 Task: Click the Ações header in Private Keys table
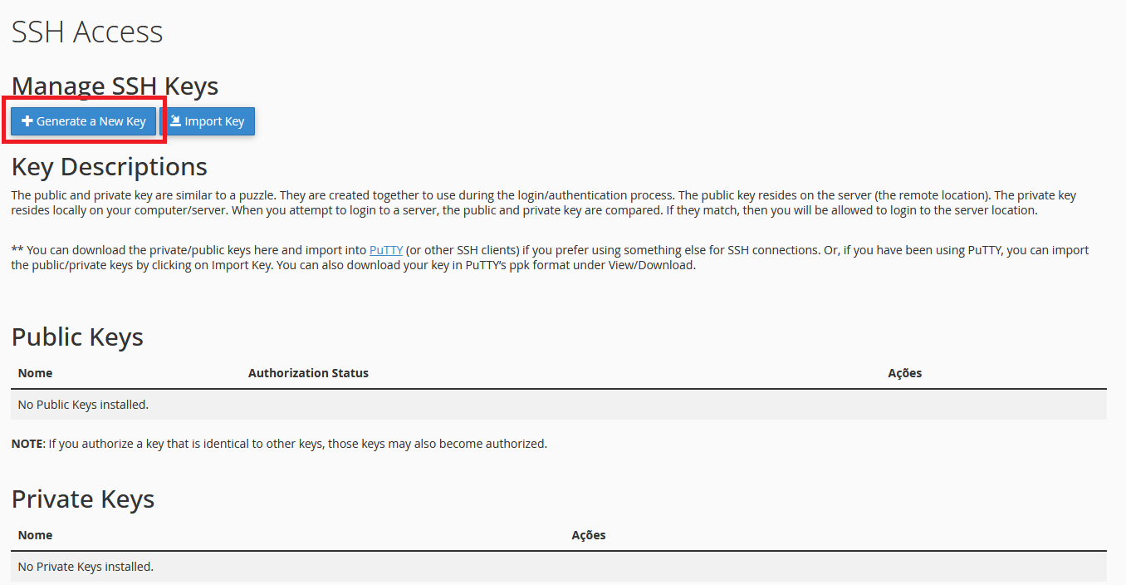(589, 535)
